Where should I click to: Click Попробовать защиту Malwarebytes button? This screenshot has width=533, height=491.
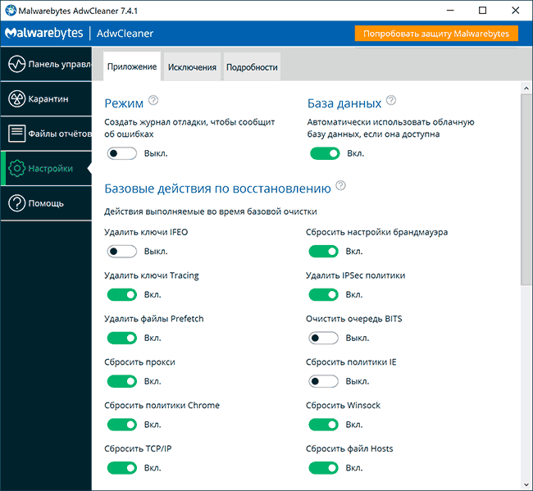click(436, 34)
